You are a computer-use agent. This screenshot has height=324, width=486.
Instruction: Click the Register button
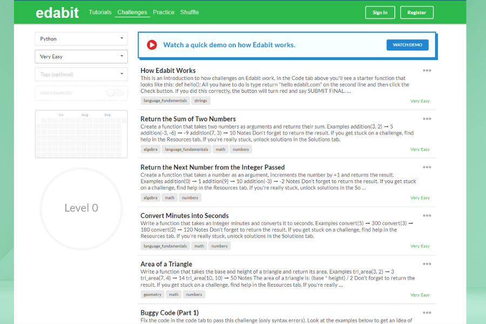click(x=416, y=12)
